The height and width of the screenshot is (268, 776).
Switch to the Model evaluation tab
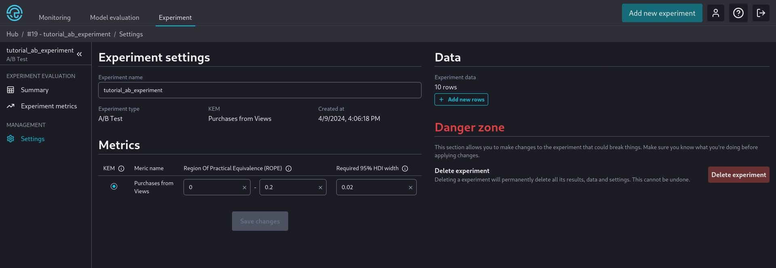[x=114, y=18]
